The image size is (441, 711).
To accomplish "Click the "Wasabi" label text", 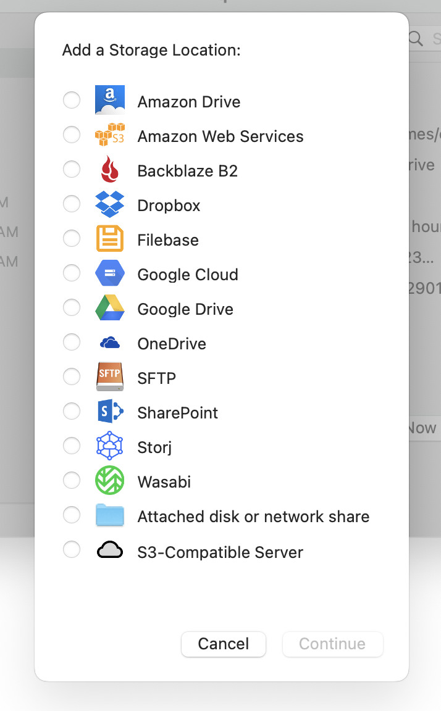I will pos(164,482).
